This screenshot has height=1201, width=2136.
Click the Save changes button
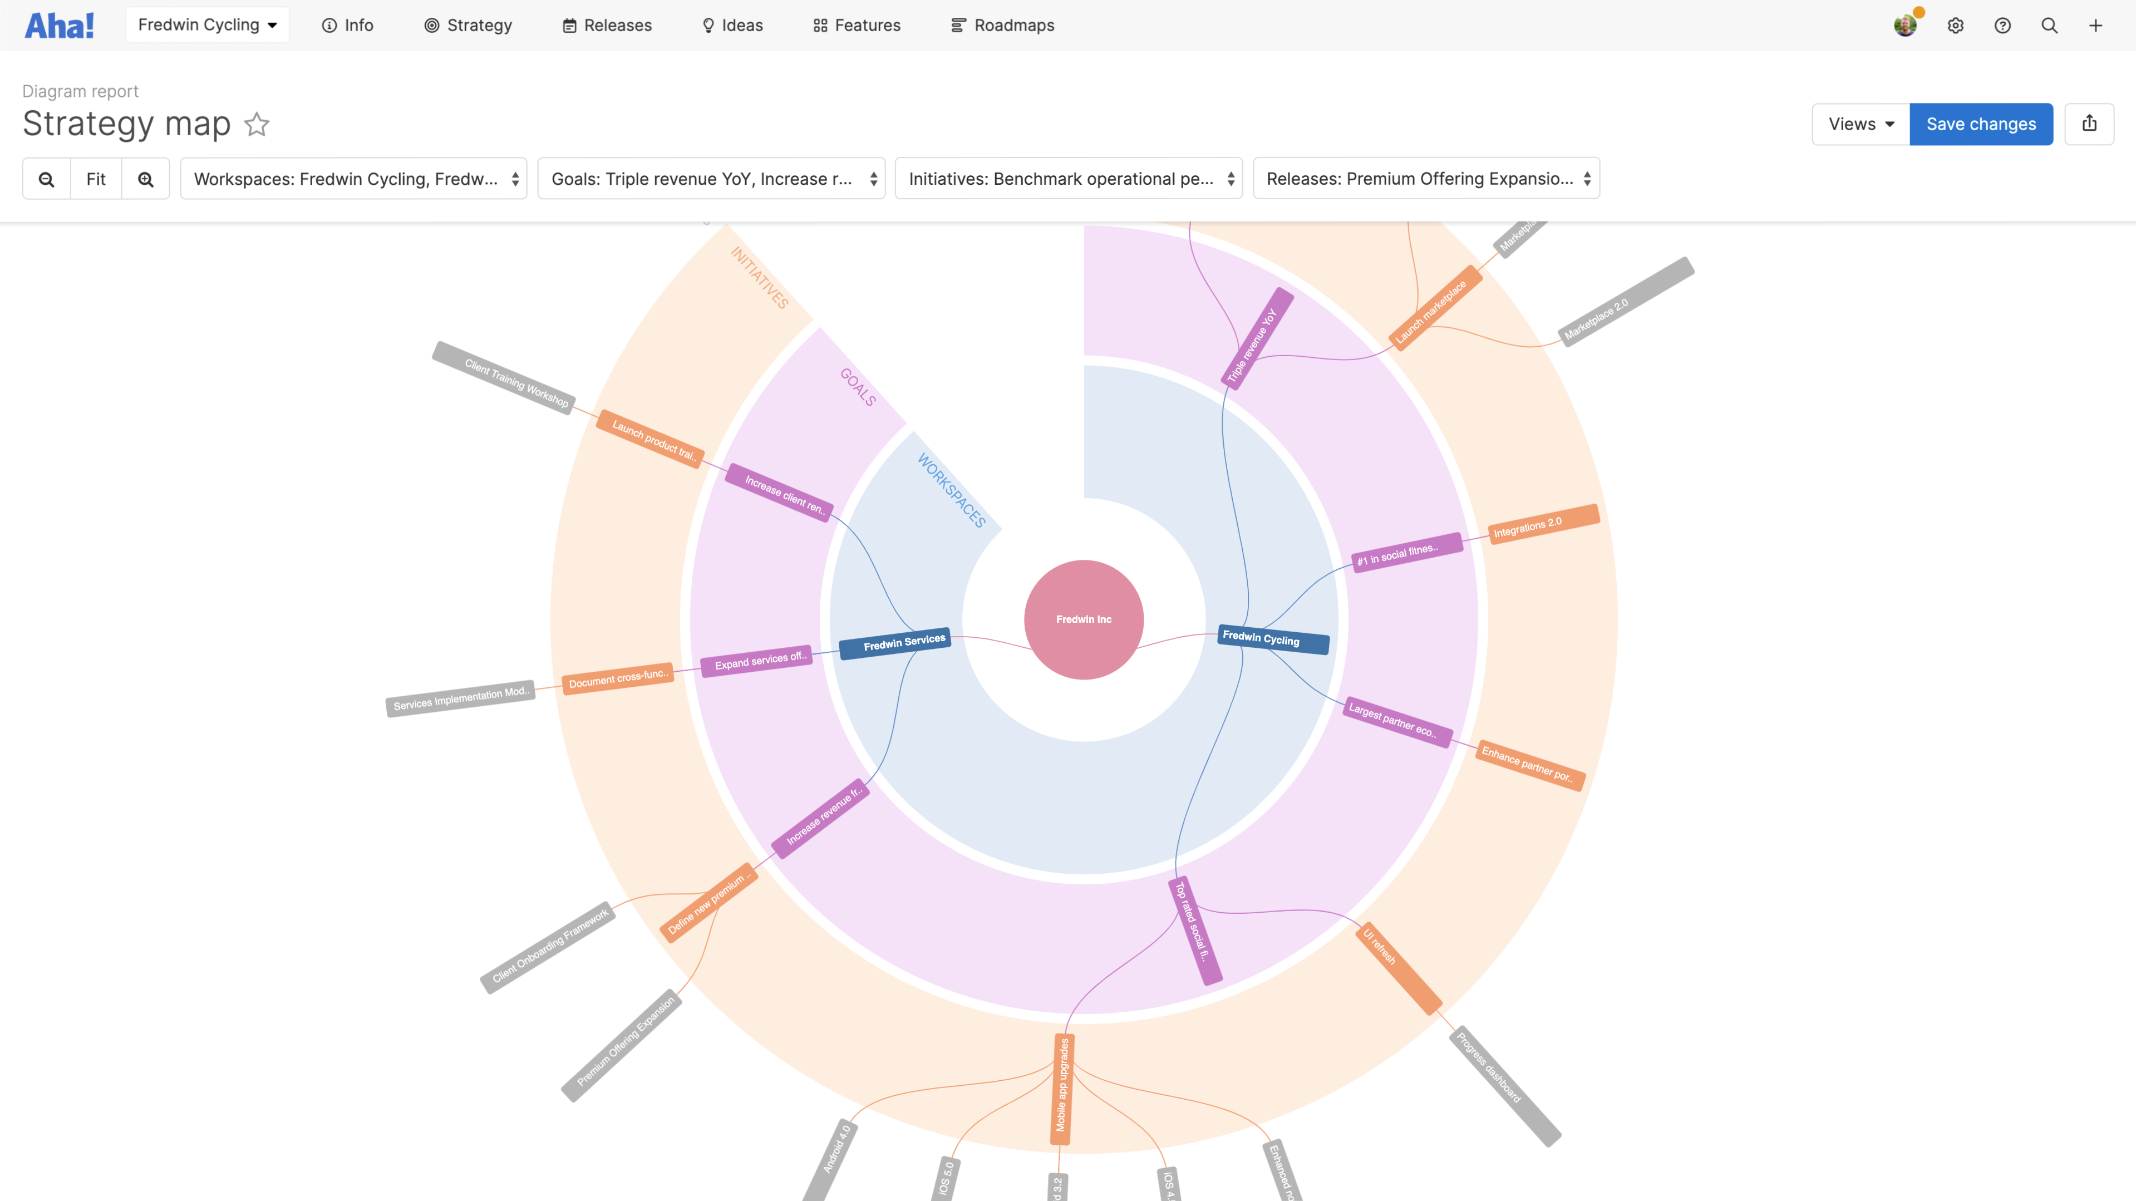tap(1981, 125)
